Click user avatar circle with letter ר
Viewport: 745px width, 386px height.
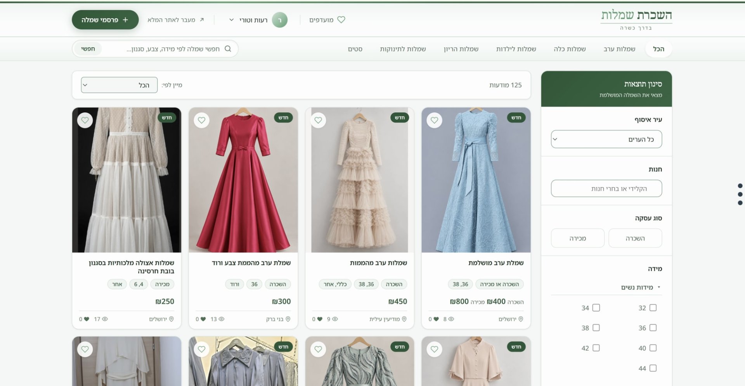click(x=279, y=20)
